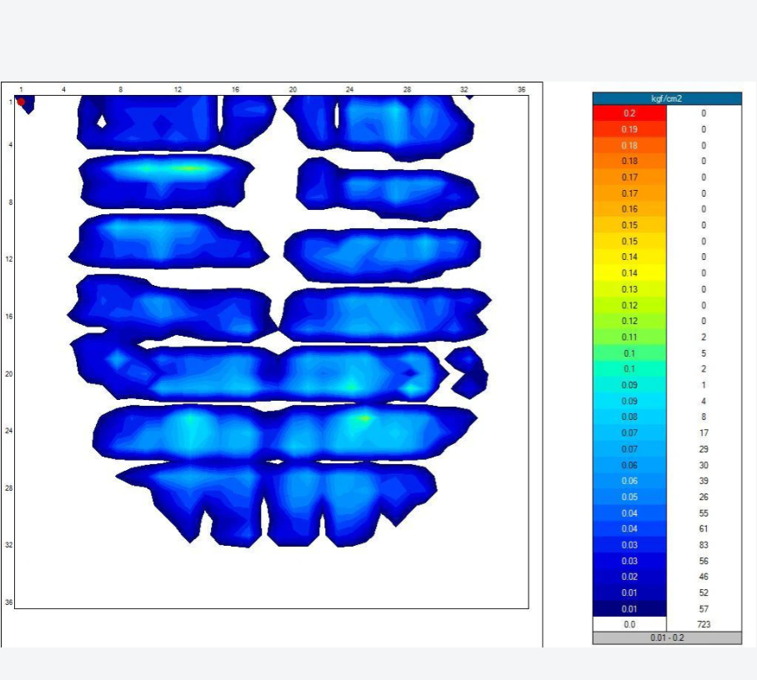This screenshot has width=757, height=680.
Task: Select the blue 0.05 legend swatch
Action: [x=629, y=497]
